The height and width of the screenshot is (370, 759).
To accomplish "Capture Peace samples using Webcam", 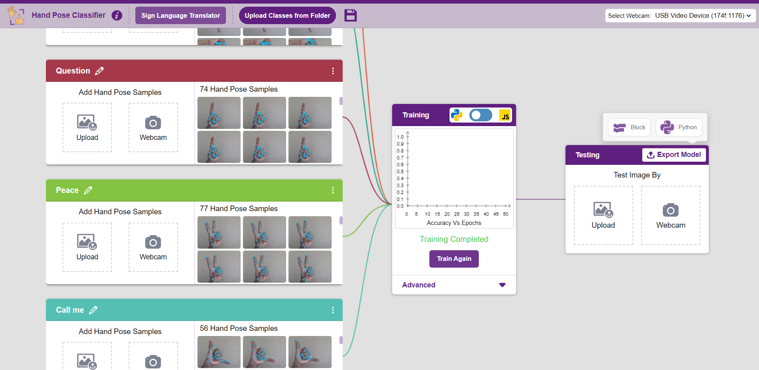I will pos(153,247).
